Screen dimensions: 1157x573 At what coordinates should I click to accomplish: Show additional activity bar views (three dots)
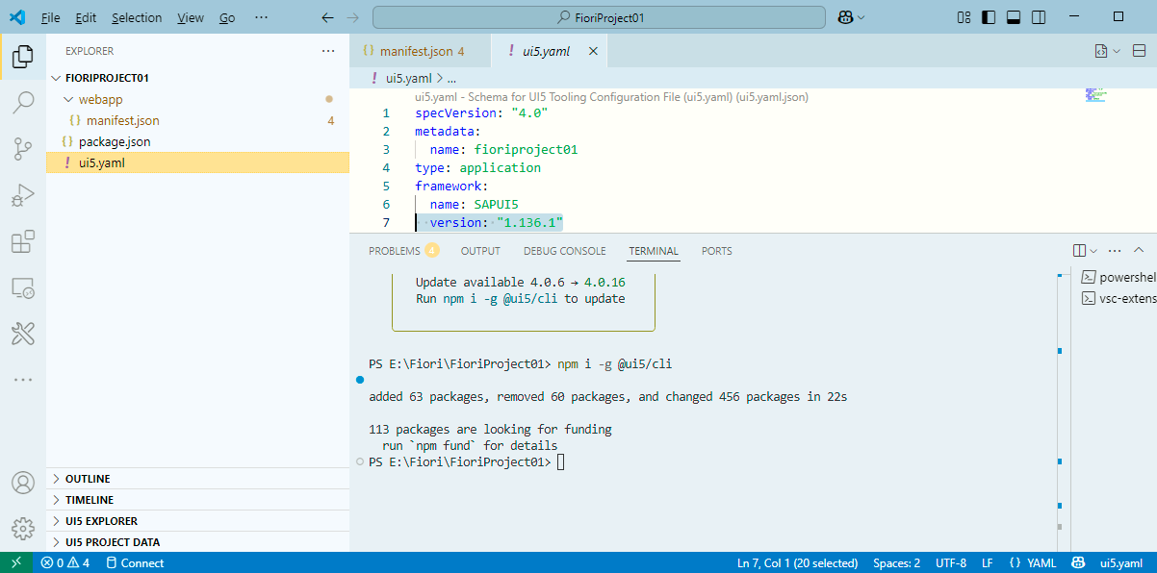pyautogui.click(x=23, y=380)
